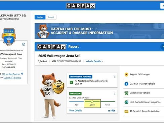Select Last Owned in New Hampshire row
The height and width of the screenshot is (123, 164).
click(x=143, y=102)
